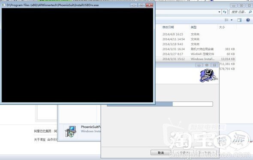
Task: Open the view options dropdown arrow
Action: pos(232,20)
